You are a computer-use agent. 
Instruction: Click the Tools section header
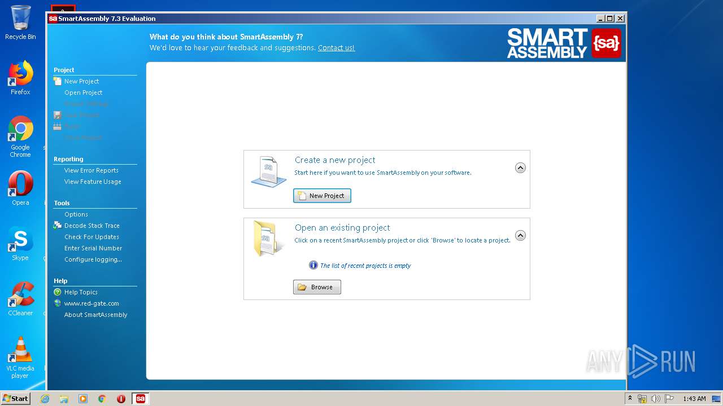pos(62,203)
